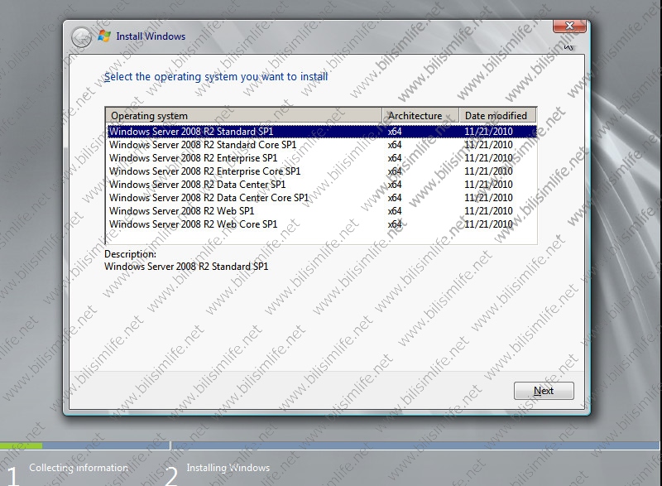Select Windows Server 2008 R2 Standard SP1 row
The height and width of the screenshot is (486, 662).
pyautogui.click(x=322, y=132)
